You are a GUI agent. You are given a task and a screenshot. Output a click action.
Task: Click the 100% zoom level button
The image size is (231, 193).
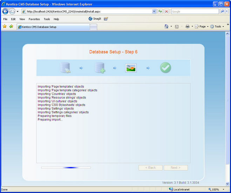213,189
